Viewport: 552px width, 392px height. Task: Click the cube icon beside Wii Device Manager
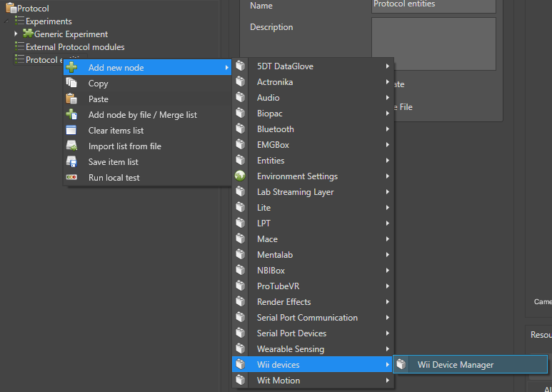point(401,364)
